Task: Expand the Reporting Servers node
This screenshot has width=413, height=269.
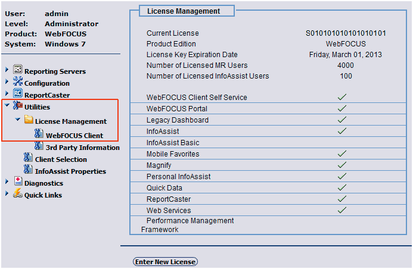Action: 7,70
